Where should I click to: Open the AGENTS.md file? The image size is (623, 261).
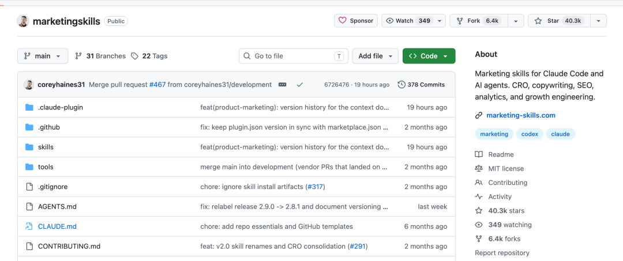click(57, 207)
